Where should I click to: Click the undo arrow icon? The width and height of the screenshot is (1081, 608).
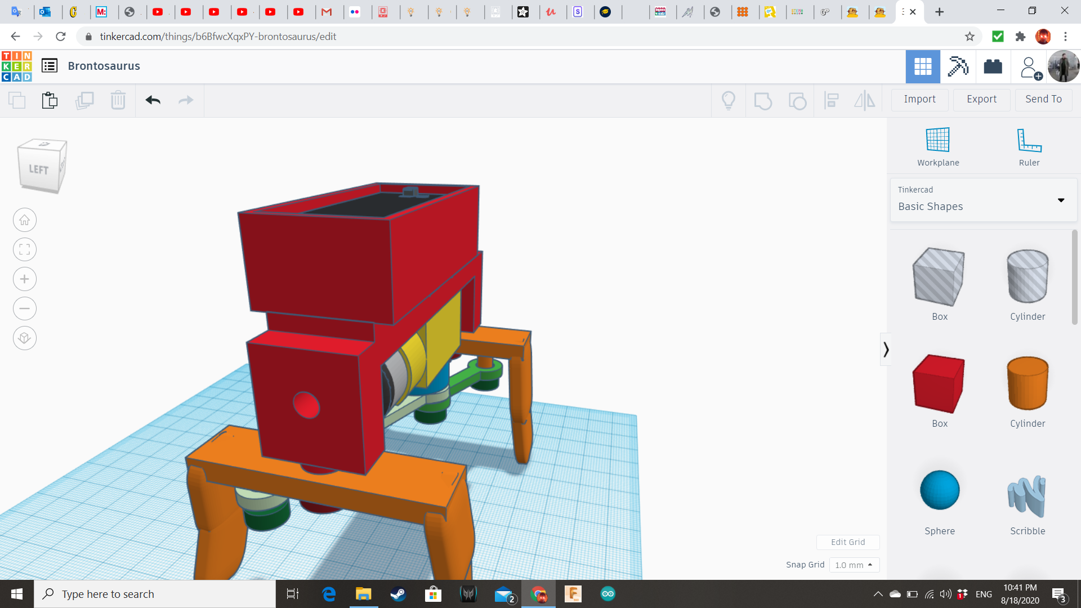pyautogui.click(x=153, y=100)
